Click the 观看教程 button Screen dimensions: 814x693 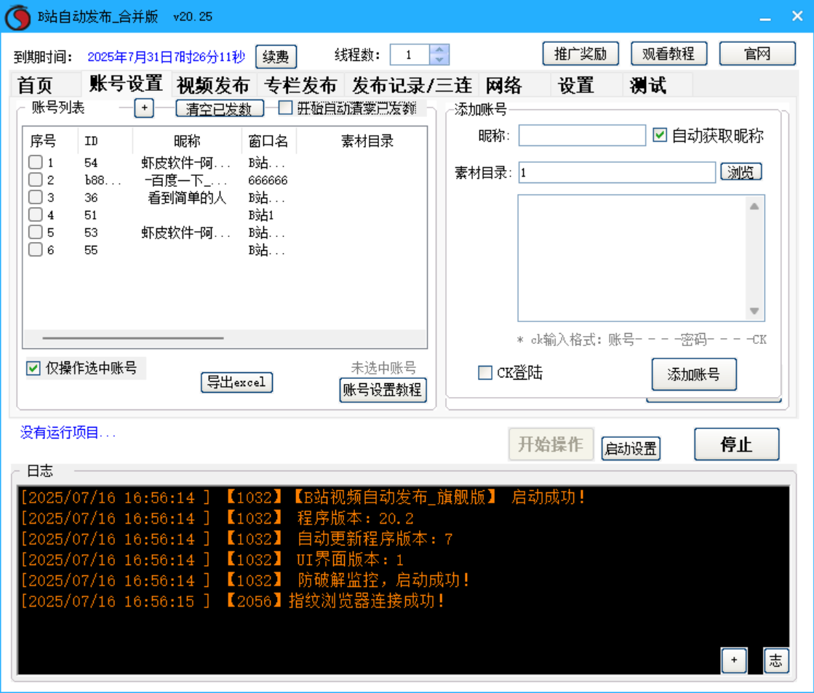tap(669, 54)
